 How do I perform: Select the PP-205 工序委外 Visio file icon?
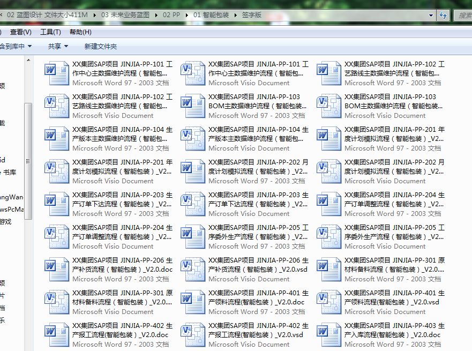pyautogui.click(x=329, y=237)
